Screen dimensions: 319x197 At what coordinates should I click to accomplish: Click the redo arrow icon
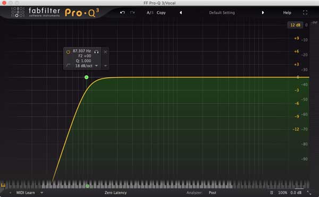click(132, 12)
